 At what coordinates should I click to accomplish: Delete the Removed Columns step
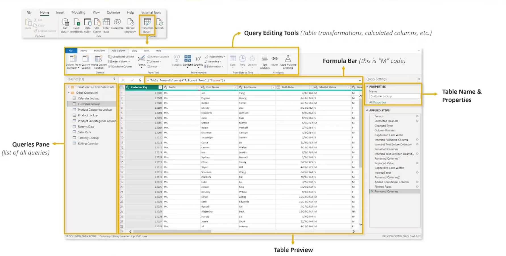pyautogui.click(x=372, y=192)
